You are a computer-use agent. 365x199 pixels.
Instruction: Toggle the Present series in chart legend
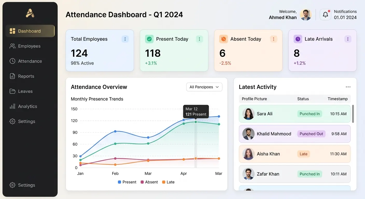point(127,182)
